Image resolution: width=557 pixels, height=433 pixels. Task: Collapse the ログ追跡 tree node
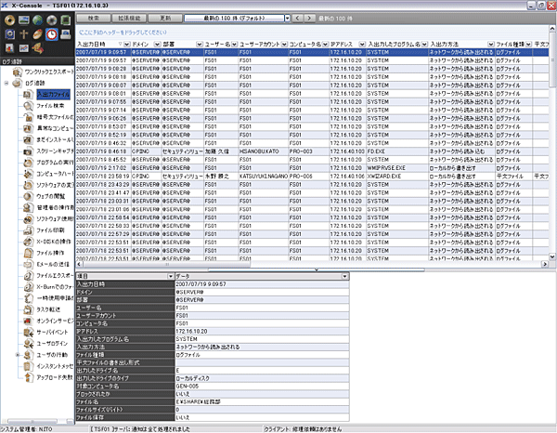7,83
